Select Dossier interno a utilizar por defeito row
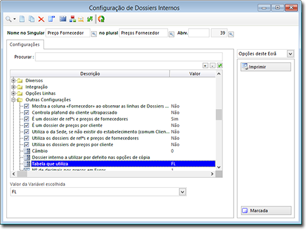 click(x=91, y=157)
